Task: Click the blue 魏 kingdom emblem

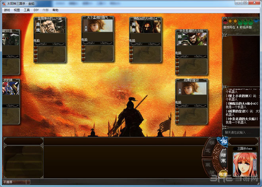Action: tap(223, 141)
